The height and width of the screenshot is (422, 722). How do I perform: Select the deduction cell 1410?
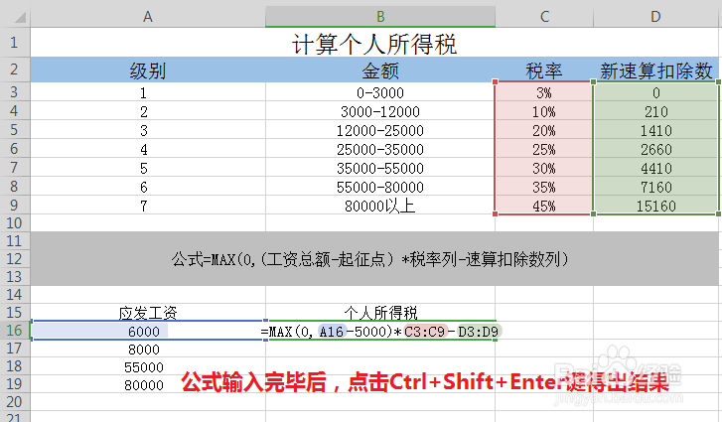pos(655,130)
